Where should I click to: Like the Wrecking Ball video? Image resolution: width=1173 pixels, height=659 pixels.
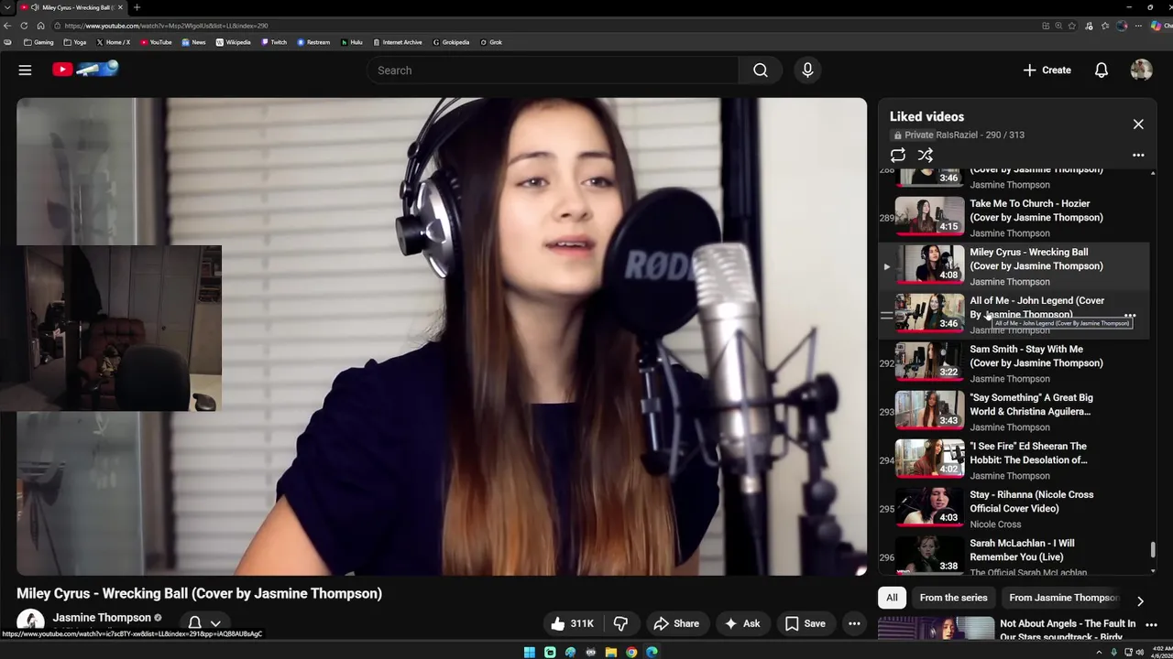point(572,623)
